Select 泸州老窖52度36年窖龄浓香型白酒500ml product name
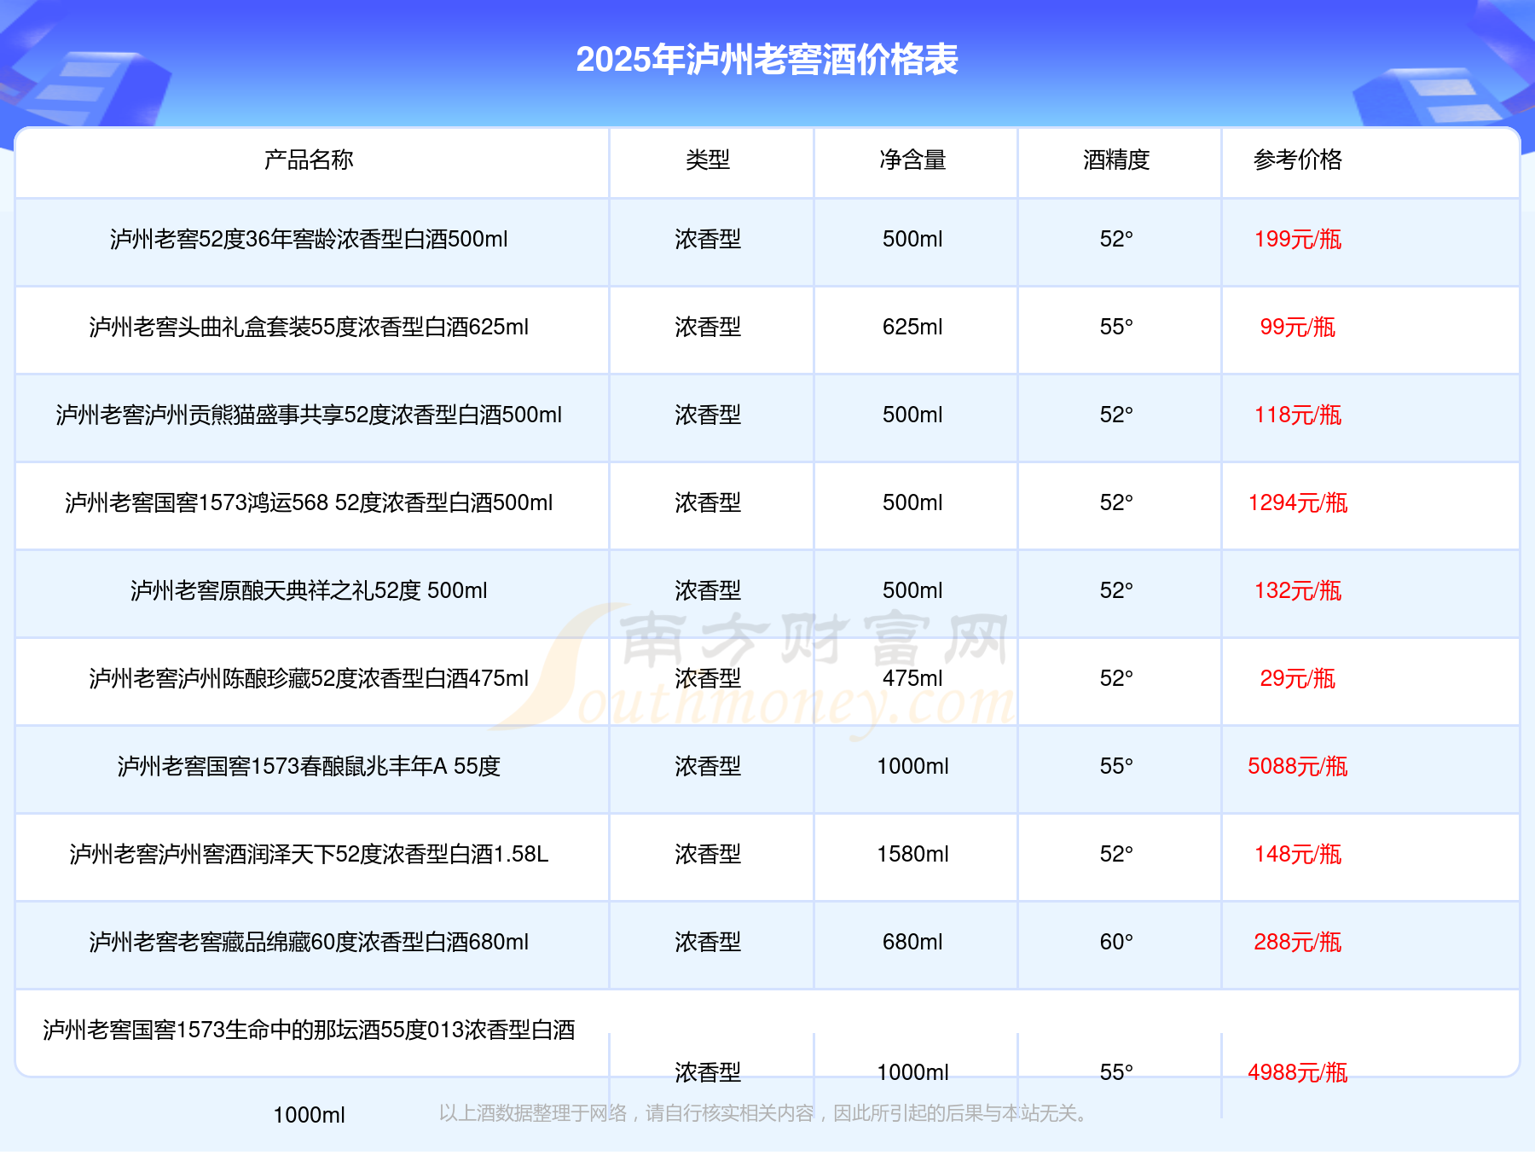Viewport: 1535px width, 1161px height. (309, 240)
